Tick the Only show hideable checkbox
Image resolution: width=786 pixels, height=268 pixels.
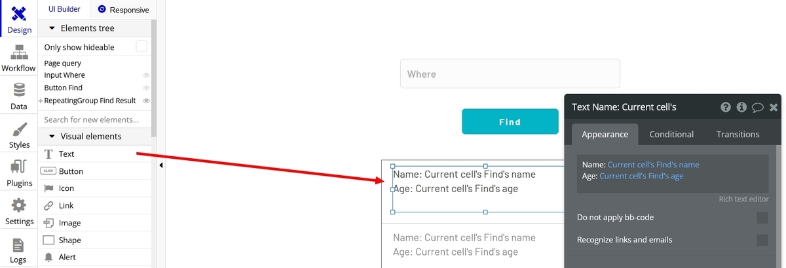(141, 46)
